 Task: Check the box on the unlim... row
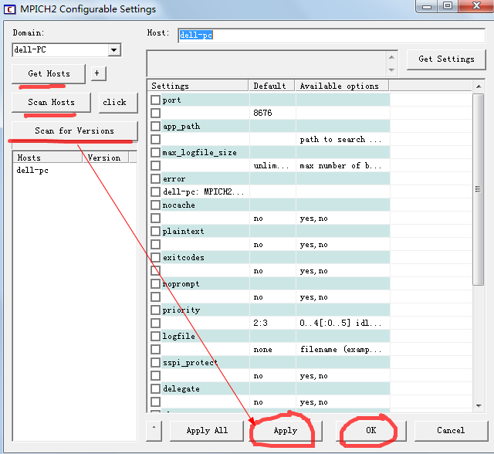[155, 166]
